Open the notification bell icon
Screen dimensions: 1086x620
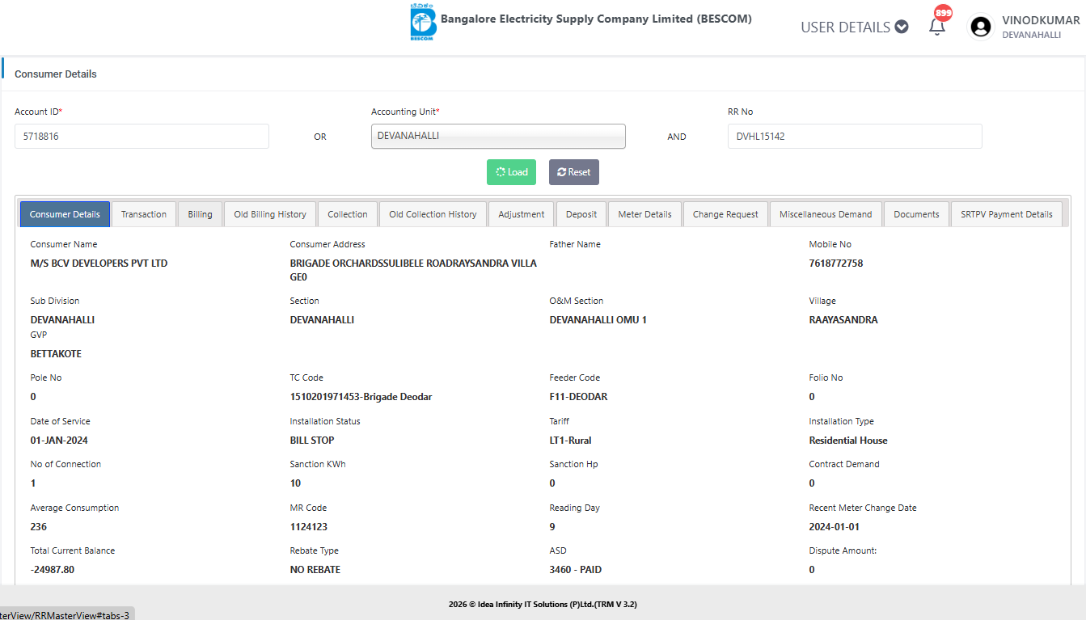937,27
